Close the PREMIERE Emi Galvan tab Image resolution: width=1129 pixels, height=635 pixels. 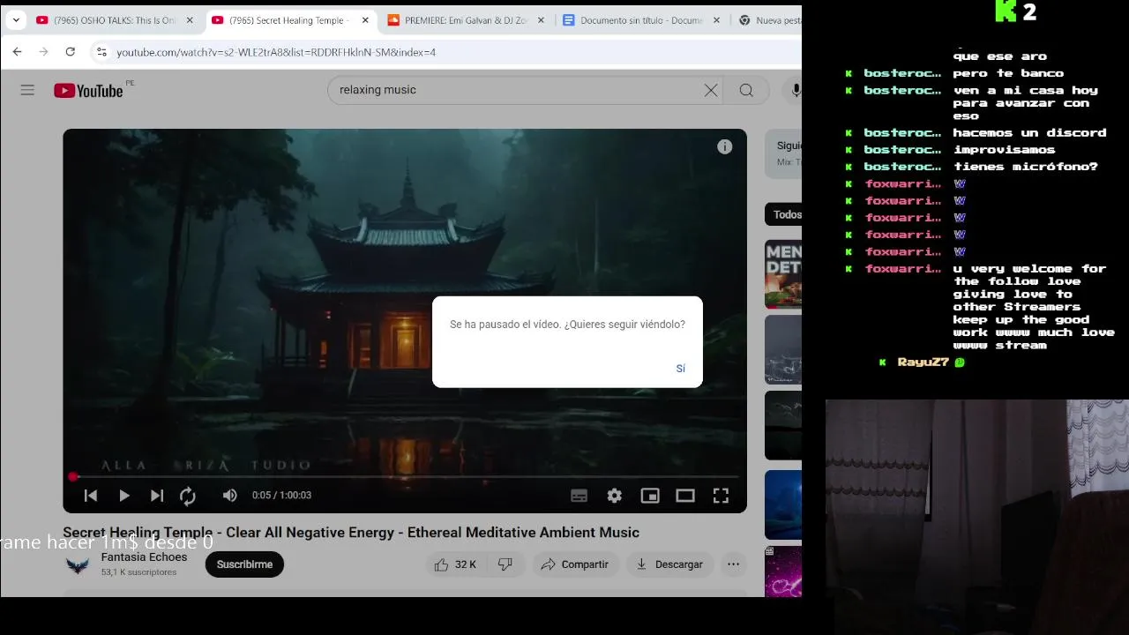coord(541,20)
